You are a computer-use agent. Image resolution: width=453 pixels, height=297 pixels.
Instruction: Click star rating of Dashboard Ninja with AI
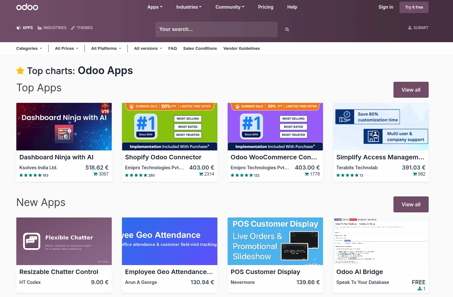[30, 175]
